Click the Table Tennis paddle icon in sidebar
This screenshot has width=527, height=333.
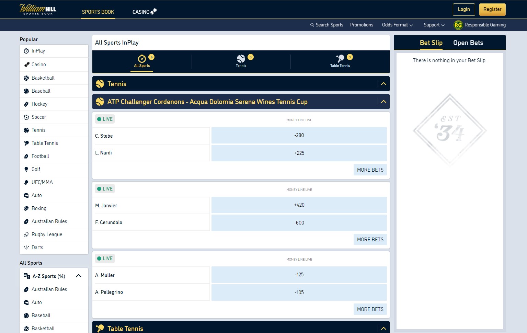click(x=26, y=143)
